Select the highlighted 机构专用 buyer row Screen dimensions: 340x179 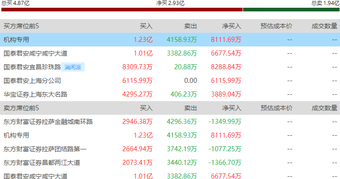[x=170, y=40]
